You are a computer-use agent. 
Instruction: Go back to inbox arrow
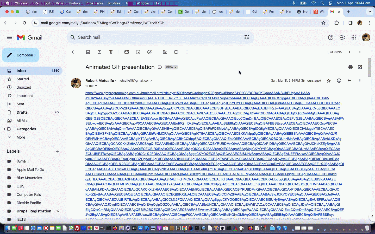73,52
